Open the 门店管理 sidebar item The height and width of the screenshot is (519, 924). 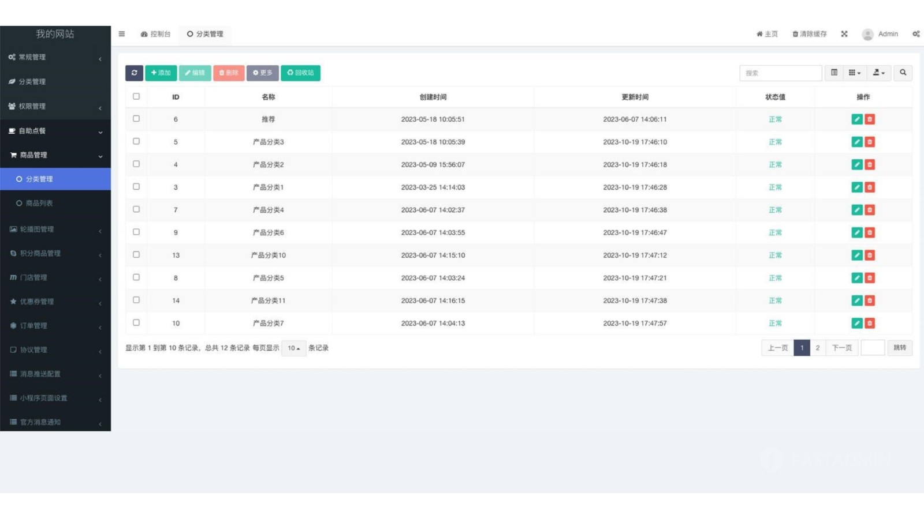click(x=55, y=277)
